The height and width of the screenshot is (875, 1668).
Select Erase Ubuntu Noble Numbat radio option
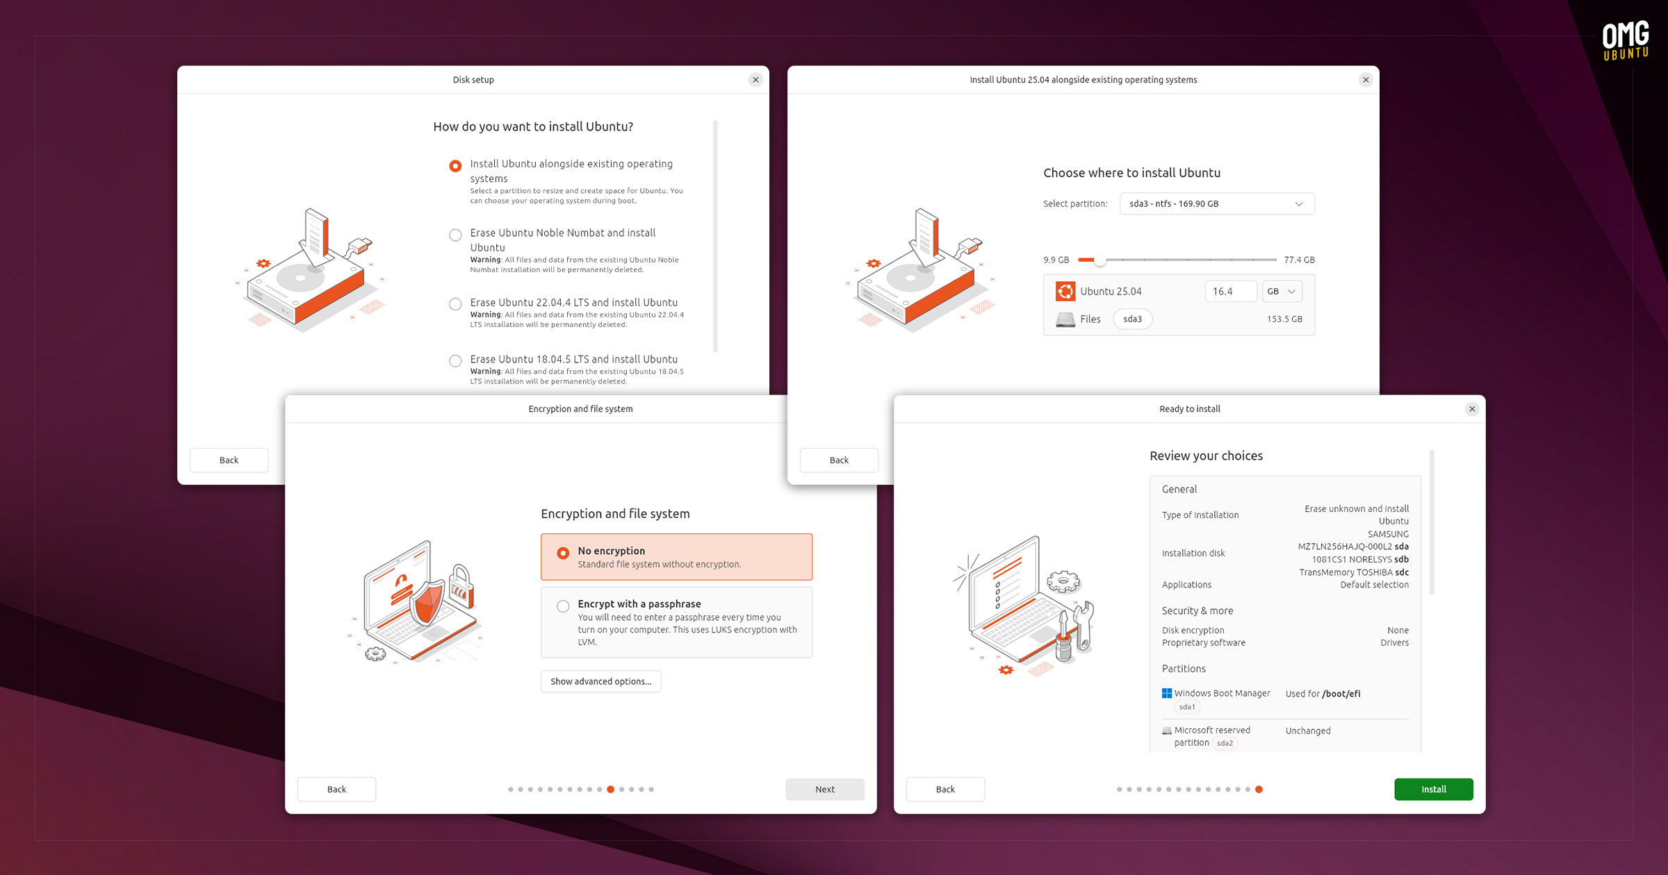(x=455, y=235)
